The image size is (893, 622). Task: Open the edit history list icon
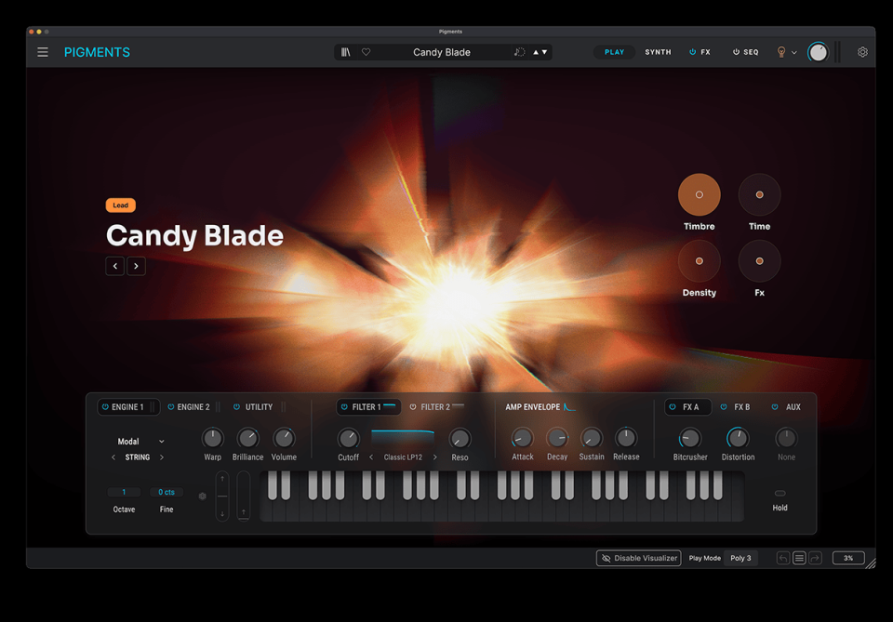tap(799, 558)
